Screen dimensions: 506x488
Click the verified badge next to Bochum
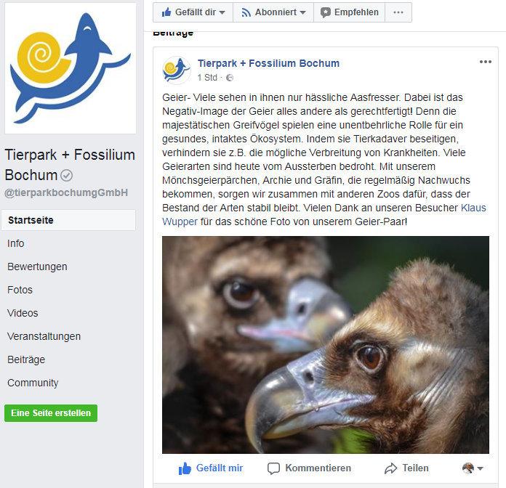[x=66, y=175]
